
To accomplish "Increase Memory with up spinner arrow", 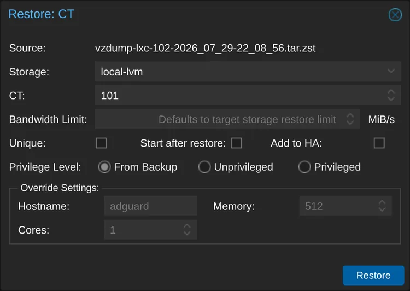I will pos(382,202).
